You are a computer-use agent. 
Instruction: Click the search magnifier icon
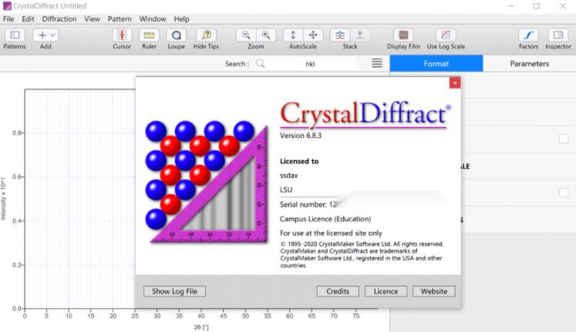(261, 63)
